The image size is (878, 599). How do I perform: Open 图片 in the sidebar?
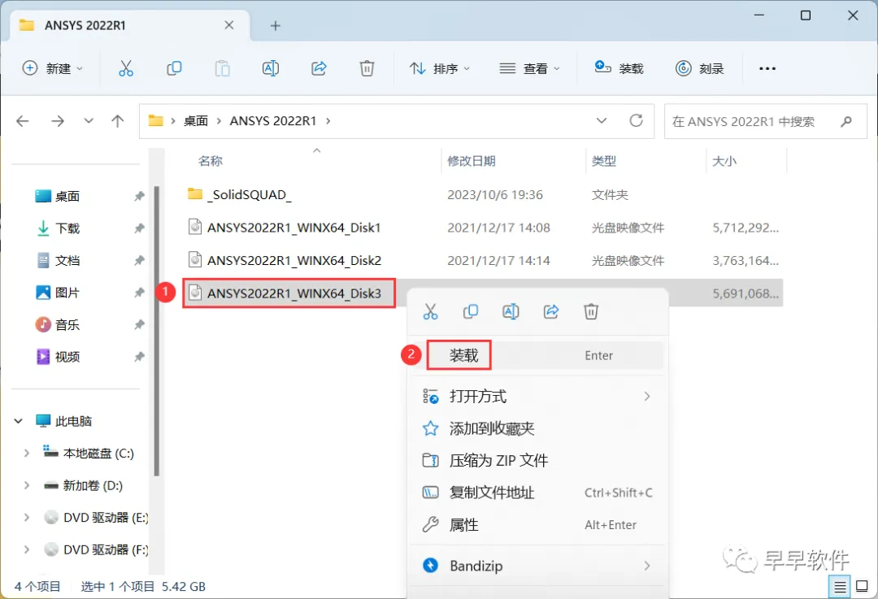(67, 293)
